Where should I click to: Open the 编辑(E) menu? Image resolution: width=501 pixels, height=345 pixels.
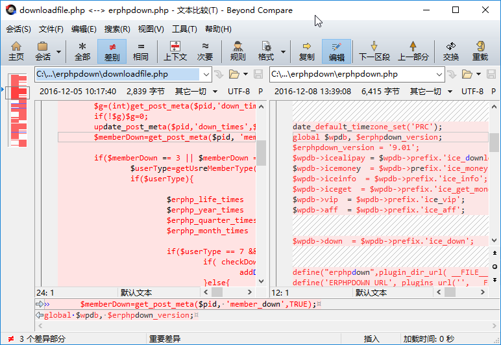pyautogui.click(x=84, y=29)
